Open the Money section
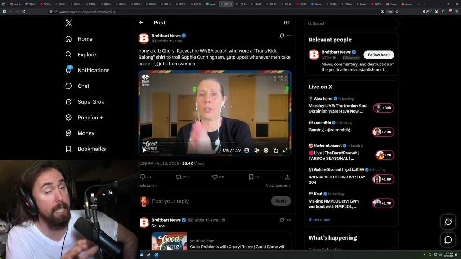Screen dimensions: 461x259 coord(80,133)
